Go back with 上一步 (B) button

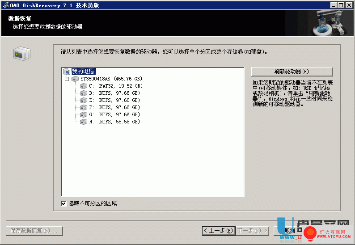pos(219,231)
